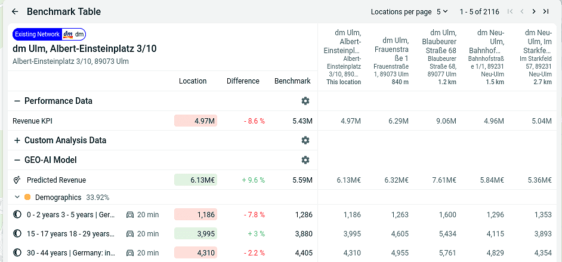The width and height of the screenshot is (562, 262).
Task: Go to the next page of locations
Action: coord(534,11)
